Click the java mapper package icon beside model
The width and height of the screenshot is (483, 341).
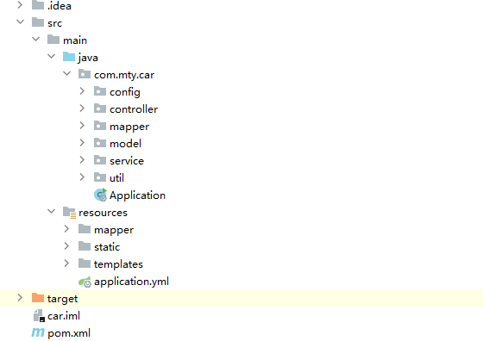pyautogui.click(x=100, y=126)
